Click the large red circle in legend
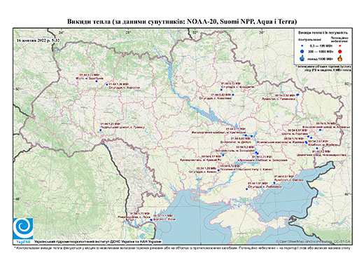This screenshot has height=258, width=364. (339, 52)
